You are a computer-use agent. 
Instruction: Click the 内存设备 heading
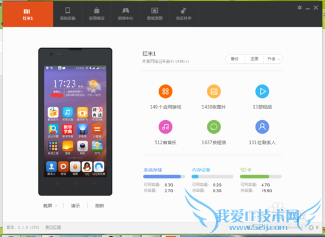tap(201, 170)
